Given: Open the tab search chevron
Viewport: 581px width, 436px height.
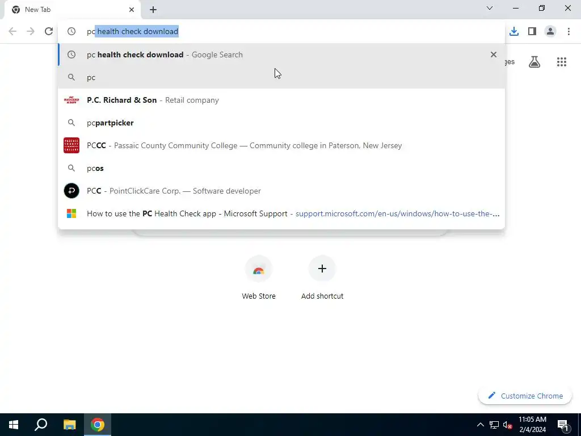Looking at the screenshot, I should (490, 8).
